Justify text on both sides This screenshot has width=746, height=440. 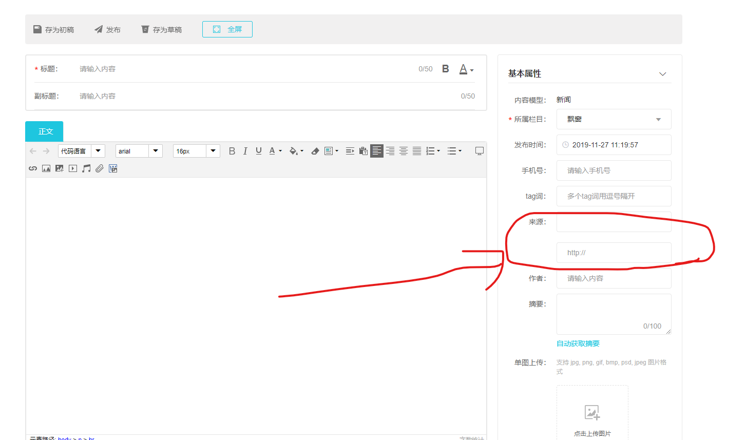click(417, 151)
